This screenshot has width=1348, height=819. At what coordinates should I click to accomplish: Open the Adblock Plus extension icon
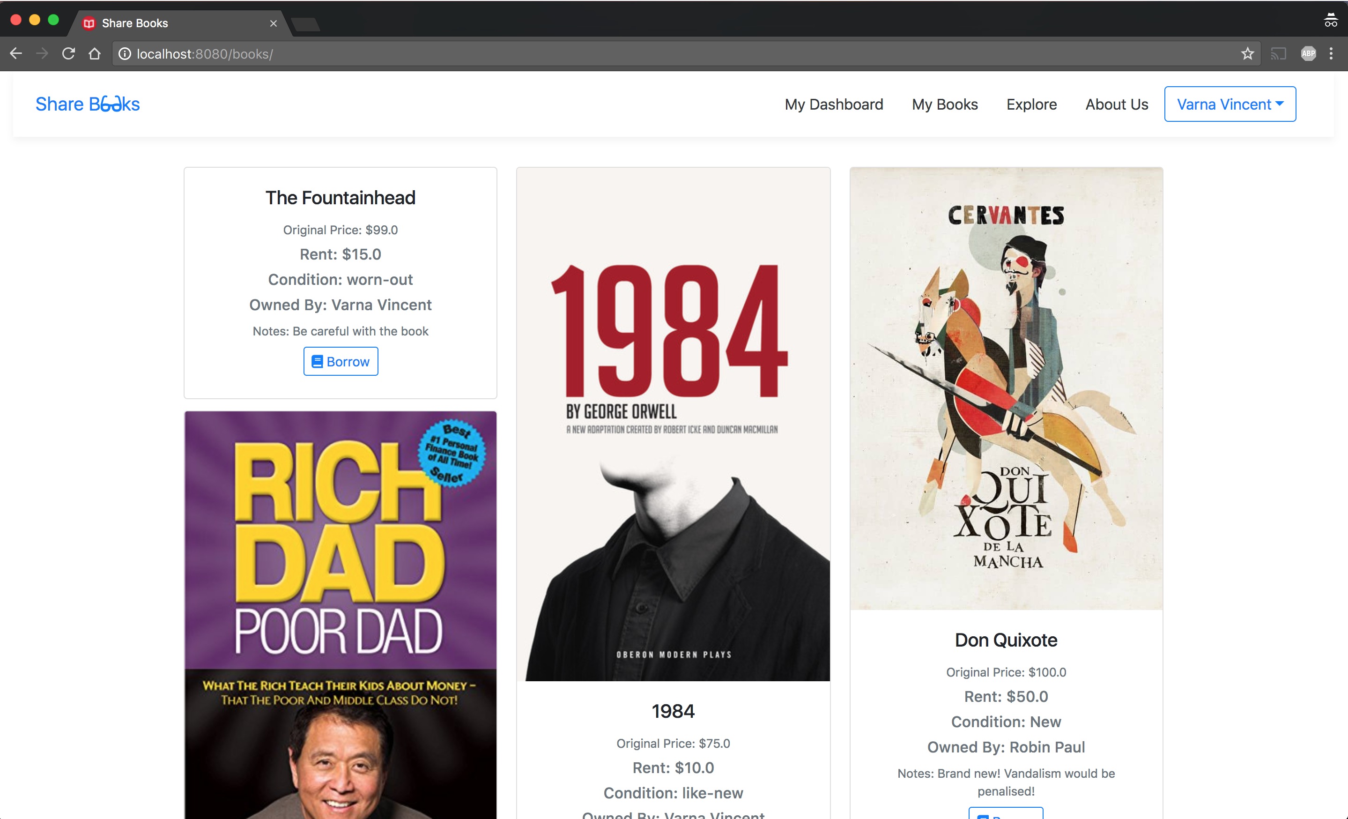coord(1308,53)
